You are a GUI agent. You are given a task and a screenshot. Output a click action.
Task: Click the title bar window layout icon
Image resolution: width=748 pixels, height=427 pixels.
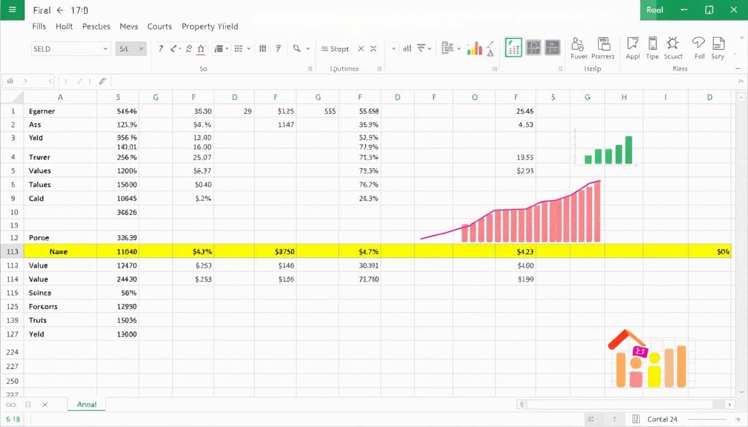(709, 10)
